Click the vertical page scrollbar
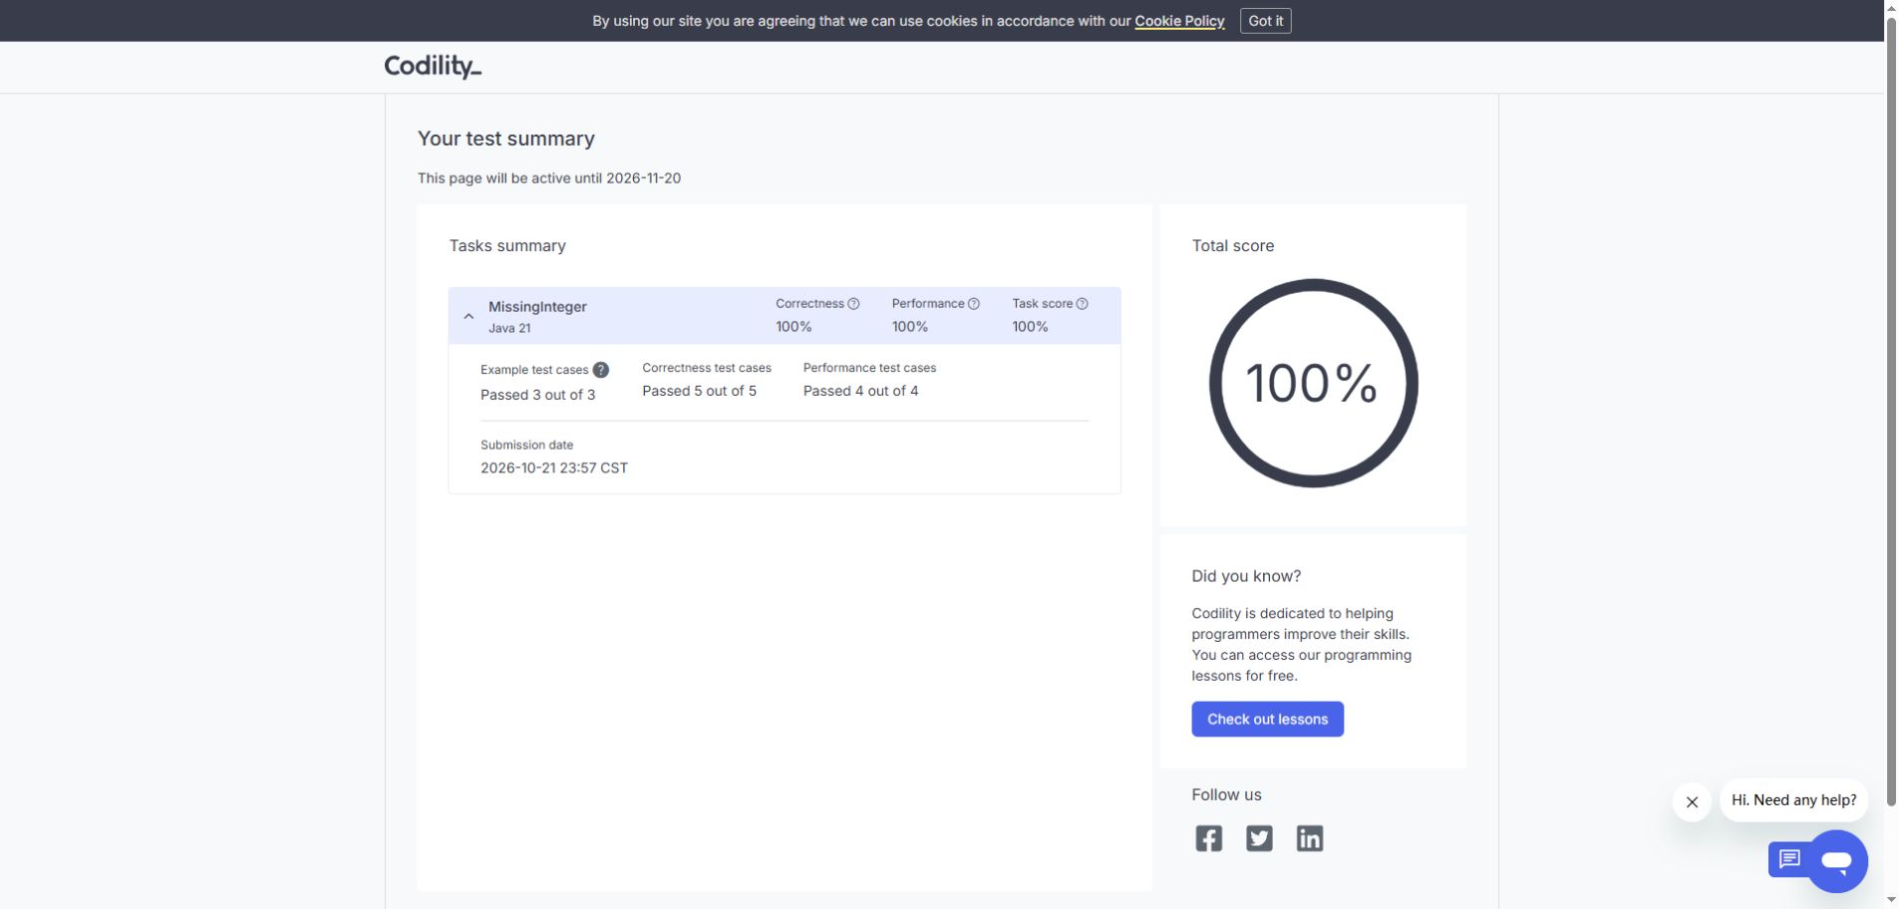 1891,411
